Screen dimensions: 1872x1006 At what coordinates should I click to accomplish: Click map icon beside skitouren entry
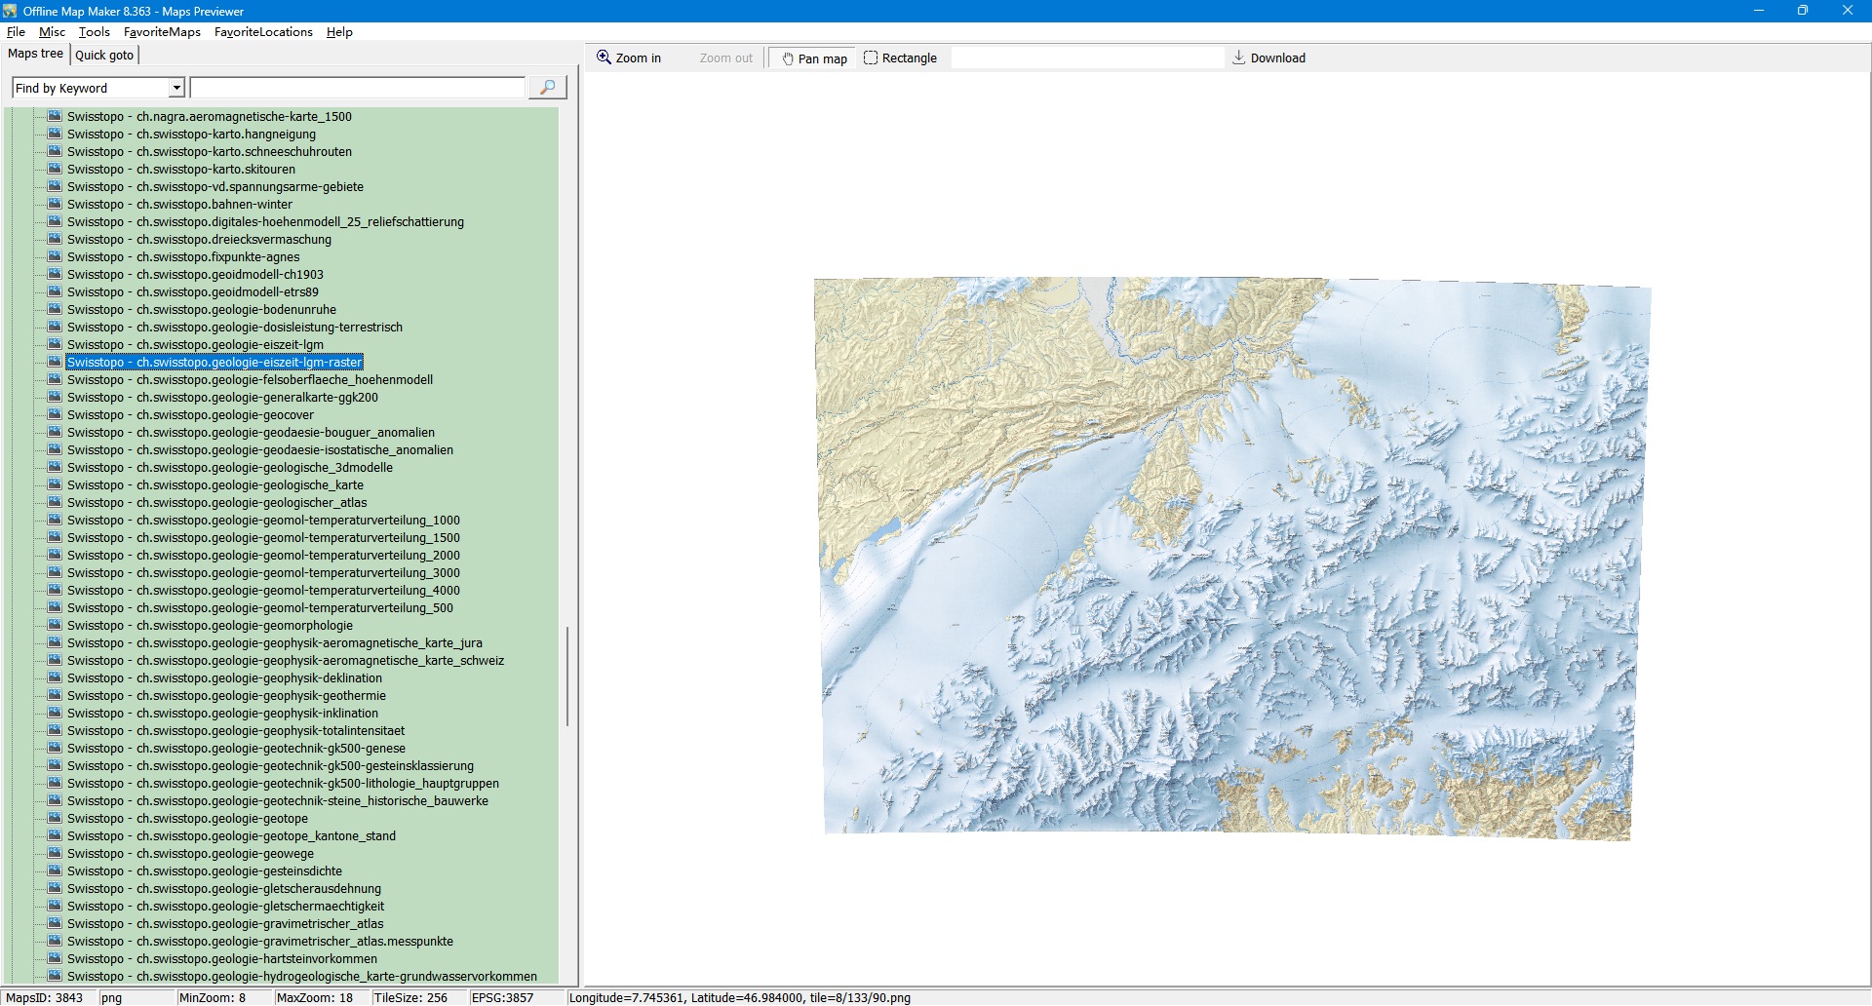(55, 169)
